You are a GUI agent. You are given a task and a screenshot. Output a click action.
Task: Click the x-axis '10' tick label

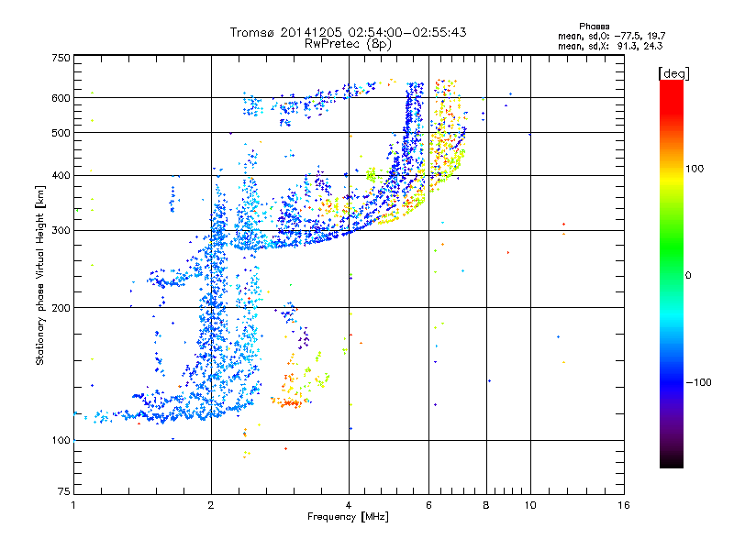(530, 505)
